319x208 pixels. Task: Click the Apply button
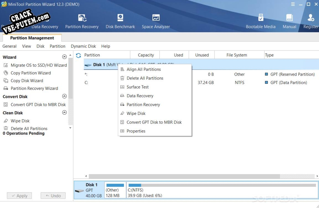coord(19,196)
